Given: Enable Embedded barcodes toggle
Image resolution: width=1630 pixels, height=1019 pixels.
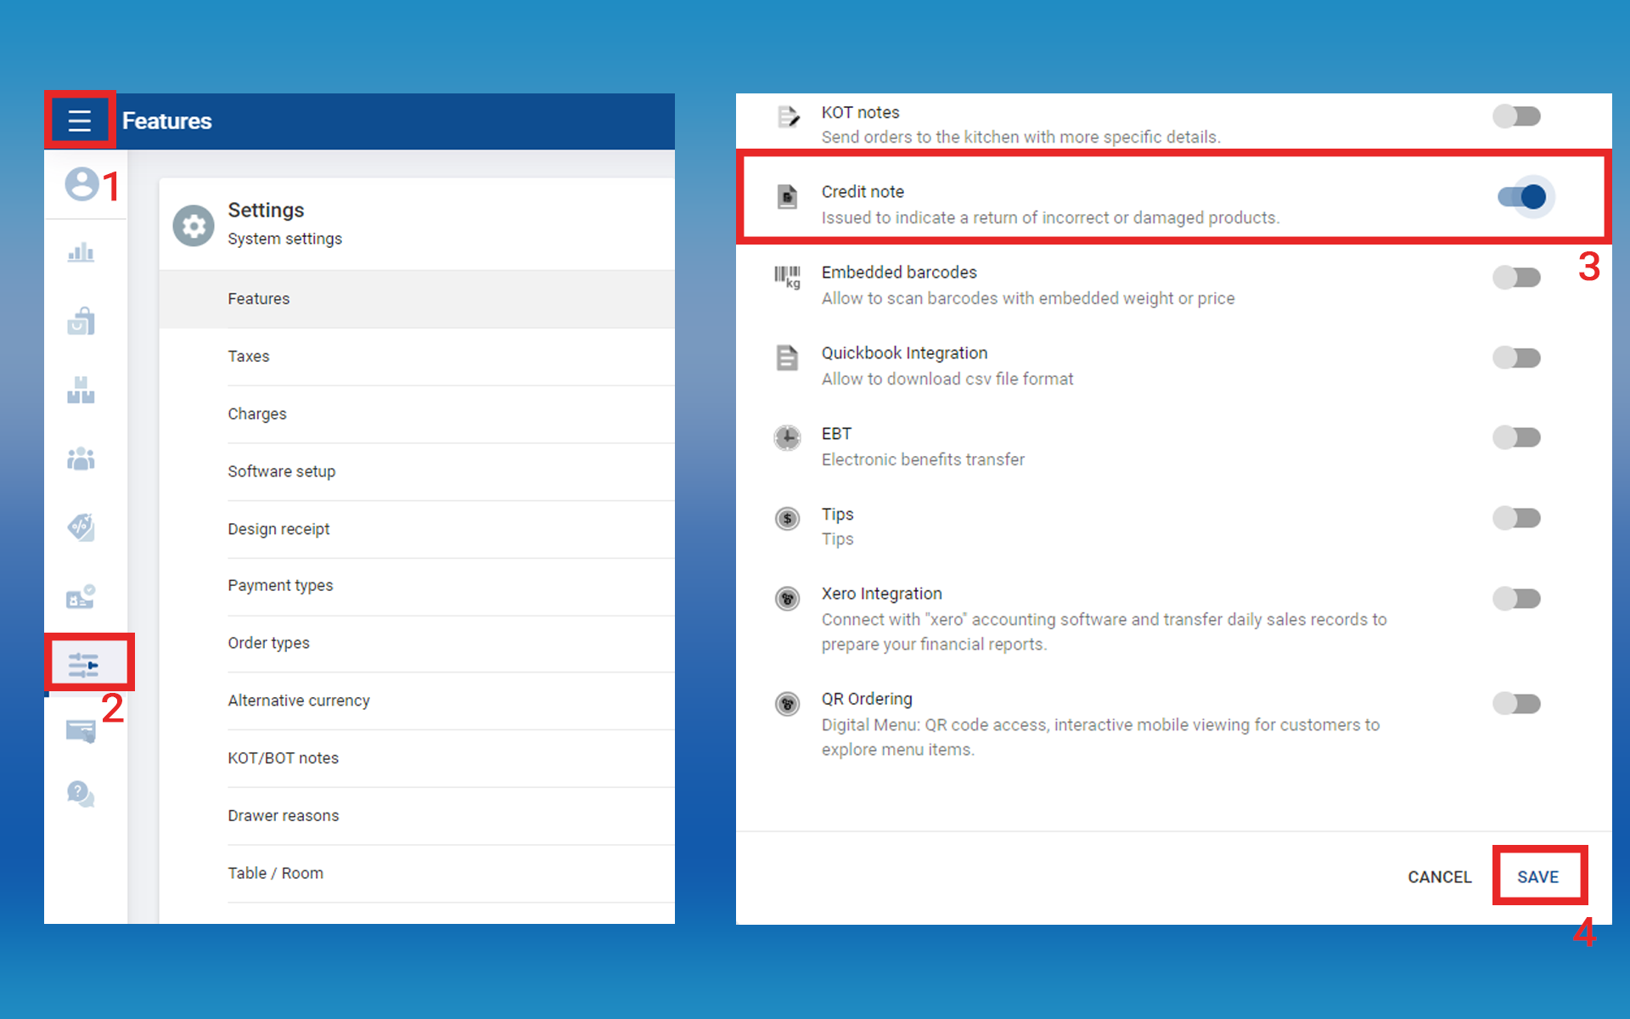Looking at the screenshot, I should pos(1516,278).
